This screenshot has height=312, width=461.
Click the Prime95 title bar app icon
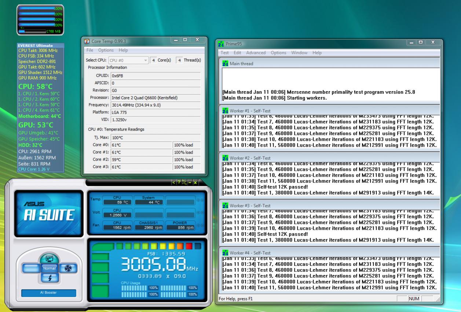pos(221,44)
